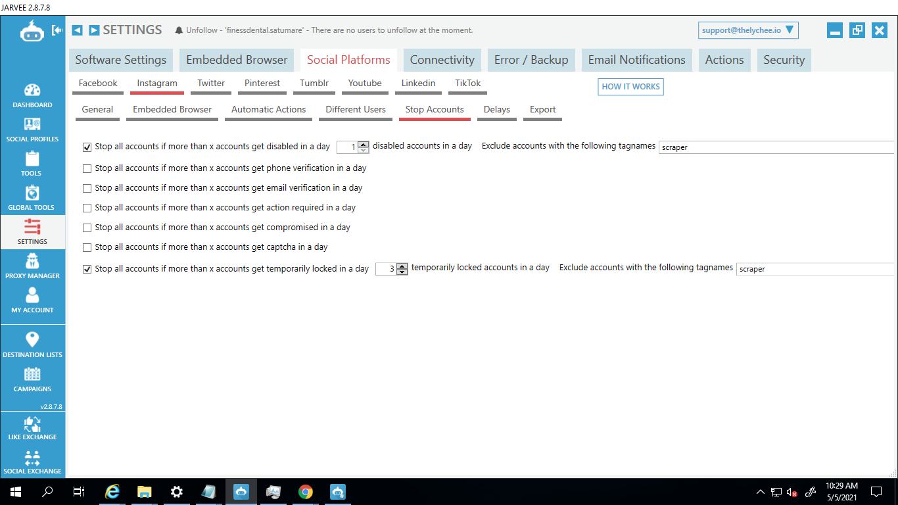Go forward with right navigation arrow
This screenshot has width=898, height=505.
(x=94, y=30)
